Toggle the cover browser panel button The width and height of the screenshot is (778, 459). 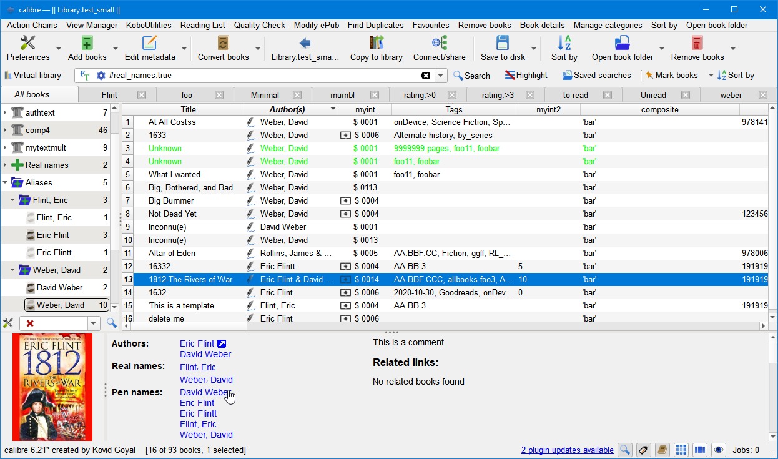tap(700, 450)
